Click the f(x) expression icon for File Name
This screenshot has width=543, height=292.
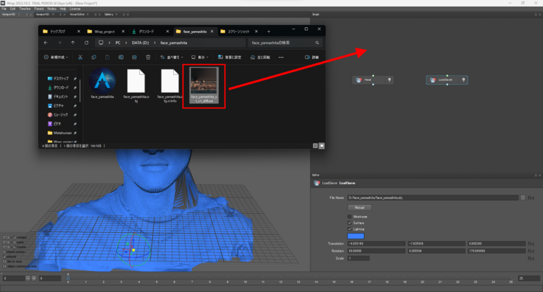tap(531, 198)
